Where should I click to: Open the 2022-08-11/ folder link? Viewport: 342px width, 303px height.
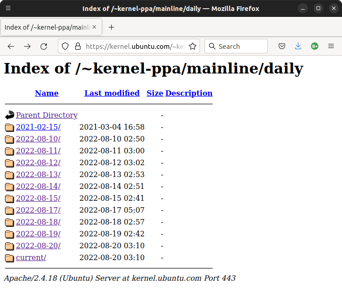[38, 151]
